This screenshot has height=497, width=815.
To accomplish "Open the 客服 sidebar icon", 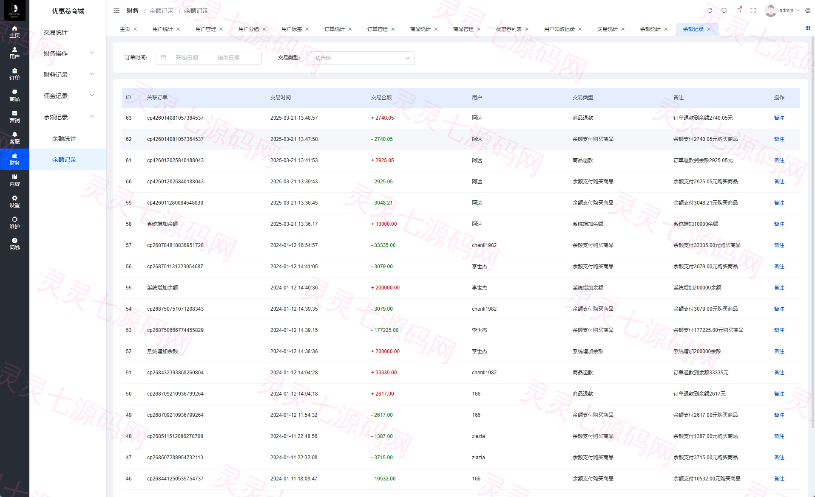I will (14, 138).
